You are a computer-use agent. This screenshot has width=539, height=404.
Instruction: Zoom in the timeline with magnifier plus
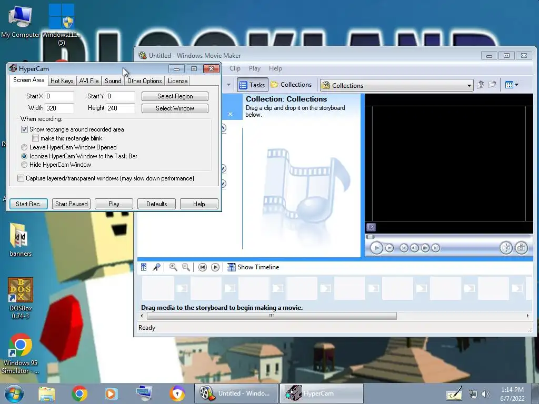pyautogui.click(x=173, y=267)
